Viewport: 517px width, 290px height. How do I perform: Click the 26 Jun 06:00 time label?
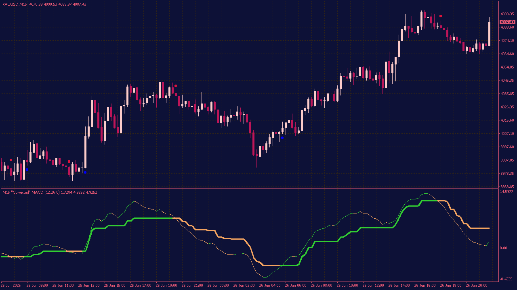296,285
